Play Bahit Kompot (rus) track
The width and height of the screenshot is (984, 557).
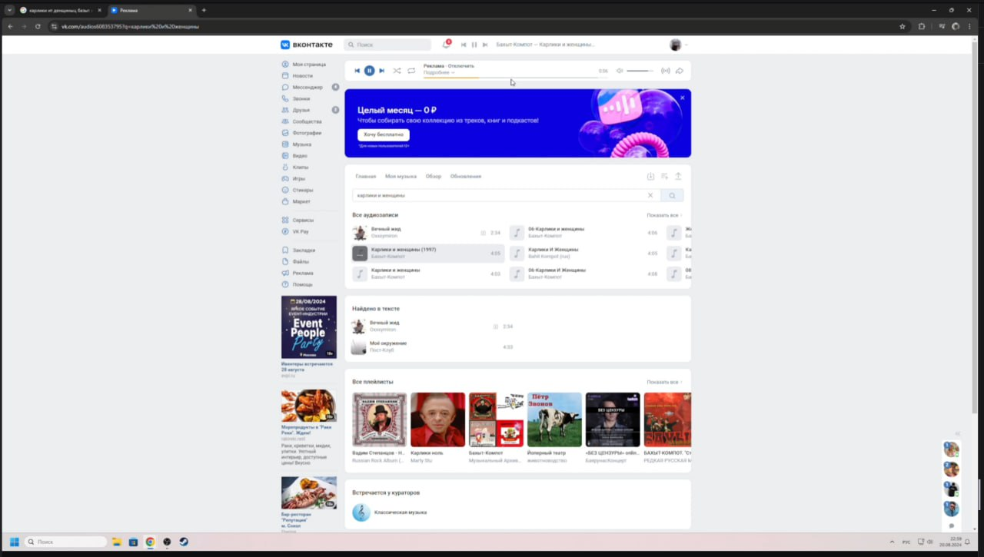[x=584, y=253]
